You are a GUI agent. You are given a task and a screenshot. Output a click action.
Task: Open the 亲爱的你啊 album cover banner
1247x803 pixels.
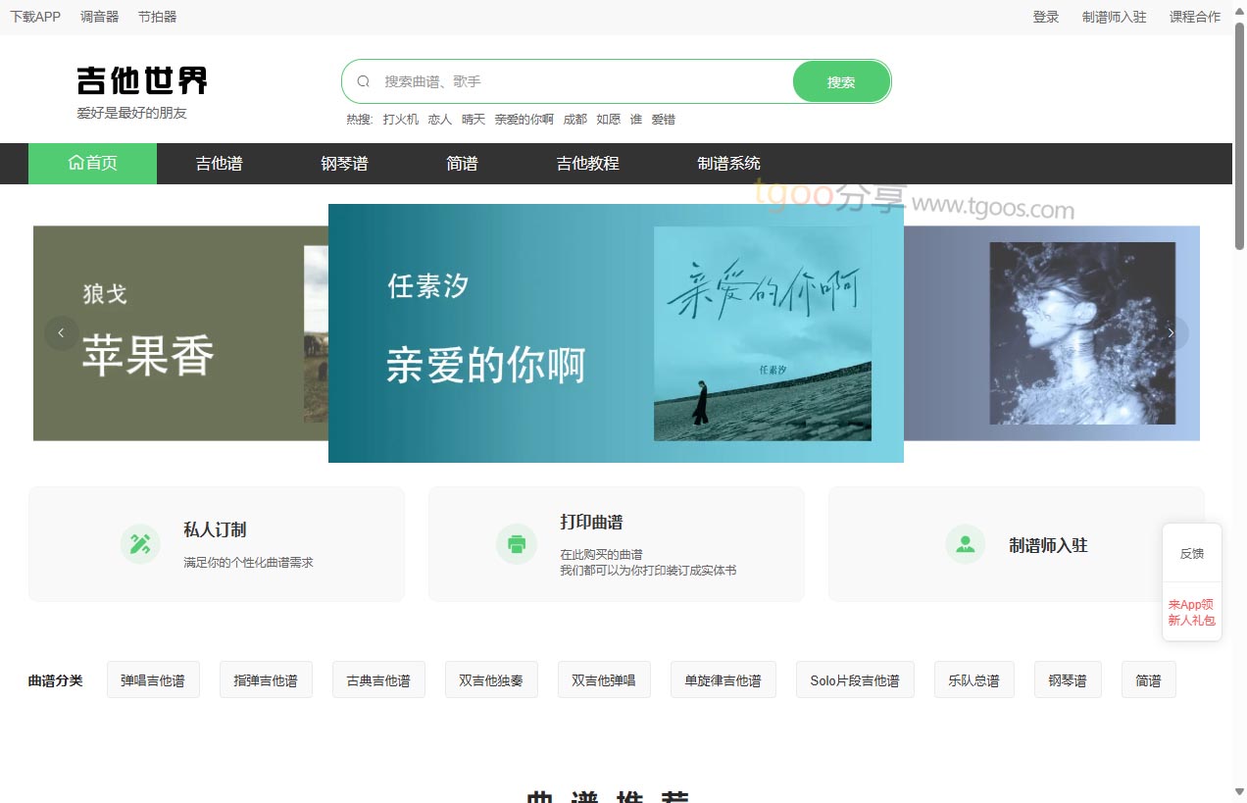[x=762, y=333]
